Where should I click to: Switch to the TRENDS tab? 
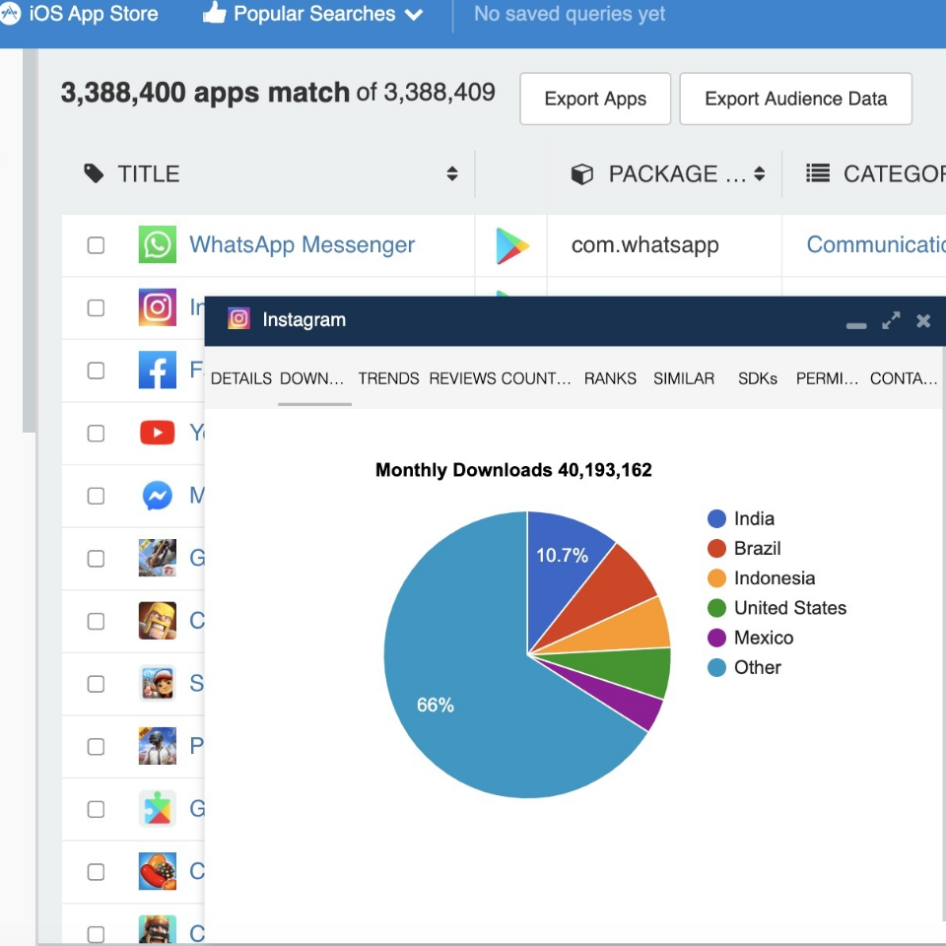click(387, 378)
